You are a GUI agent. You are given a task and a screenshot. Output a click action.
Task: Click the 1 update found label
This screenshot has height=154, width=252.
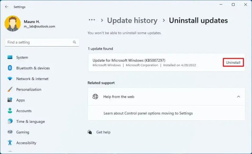(x=100, y=49)
